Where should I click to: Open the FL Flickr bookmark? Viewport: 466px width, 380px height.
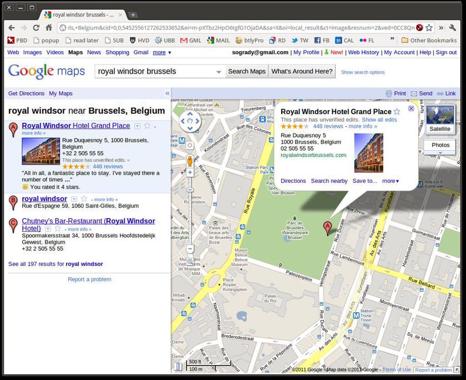(367, 40)
